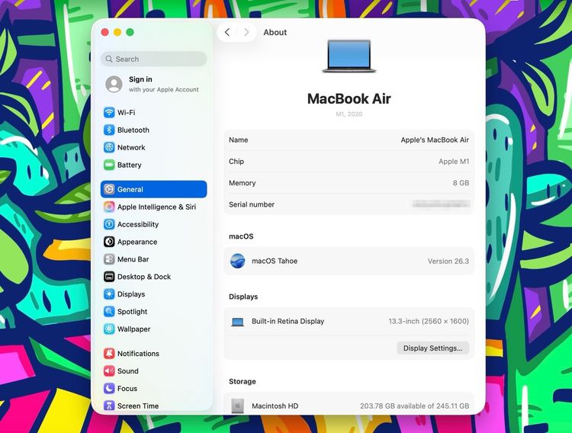The width and height of the screenshot is (572, 433).
Task: Click 203.78 GB available of 245.11 GB
Action: coord(414,406)
